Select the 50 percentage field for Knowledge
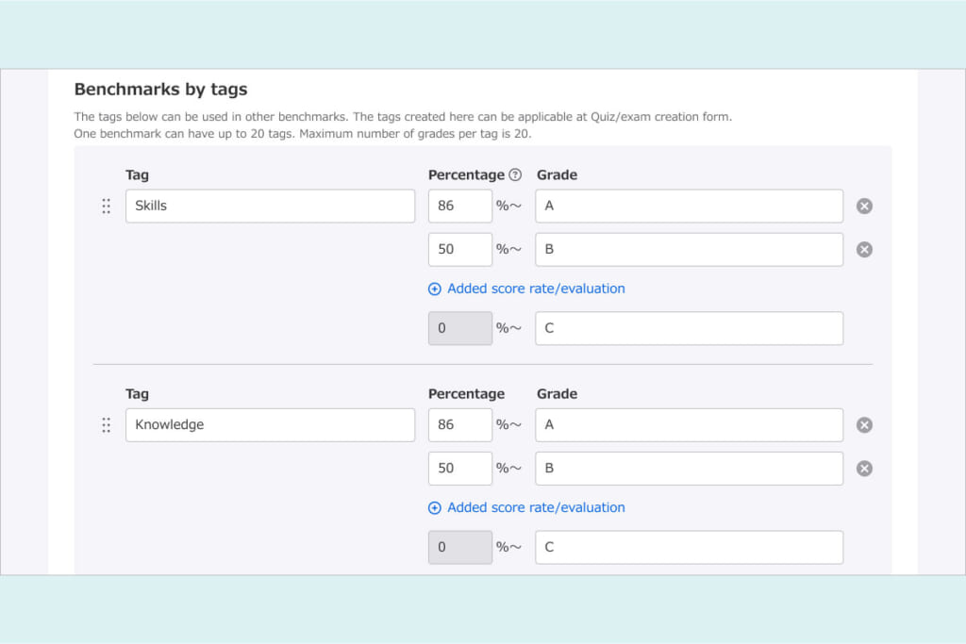Screen dimensions: 966x644 click(459, 469)
